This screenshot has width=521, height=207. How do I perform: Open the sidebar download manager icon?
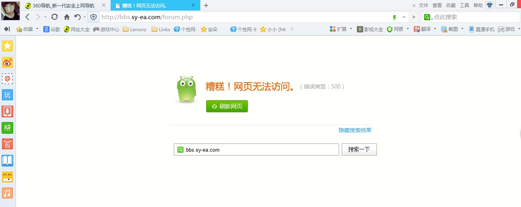[x=7, y=111]
